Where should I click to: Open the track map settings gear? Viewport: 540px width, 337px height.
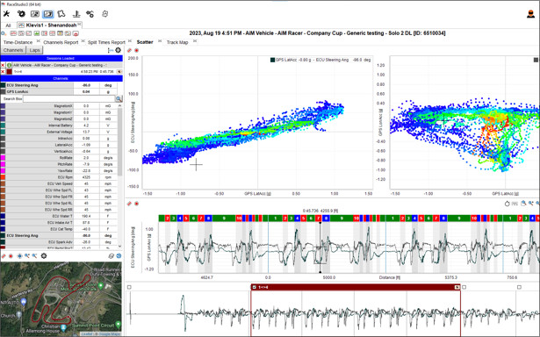point(44,255)
